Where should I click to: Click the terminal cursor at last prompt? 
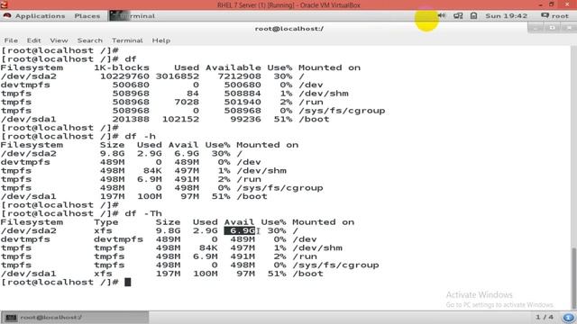pos(128,282)
